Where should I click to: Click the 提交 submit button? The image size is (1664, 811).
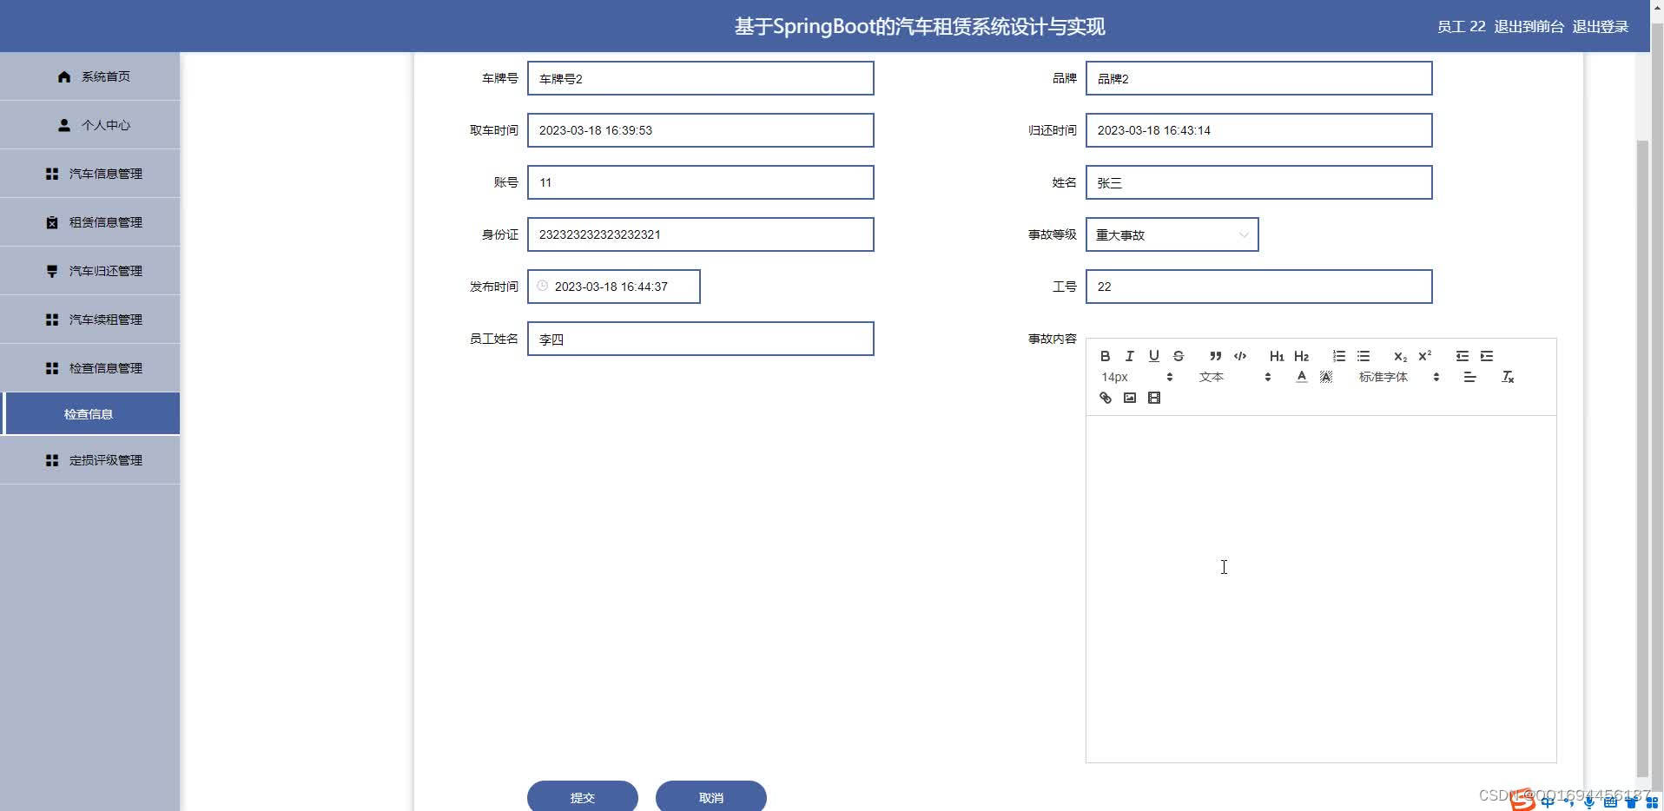[582, 797]
